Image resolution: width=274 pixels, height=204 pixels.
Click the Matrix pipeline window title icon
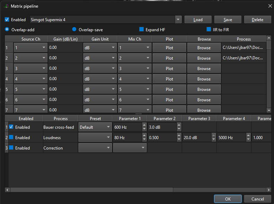[x=6, y=6]
